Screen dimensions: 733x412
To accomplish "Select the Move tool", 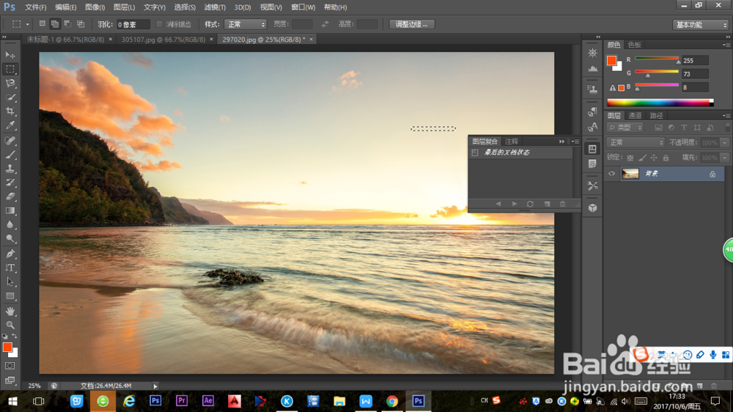I will tap(10, 55).
